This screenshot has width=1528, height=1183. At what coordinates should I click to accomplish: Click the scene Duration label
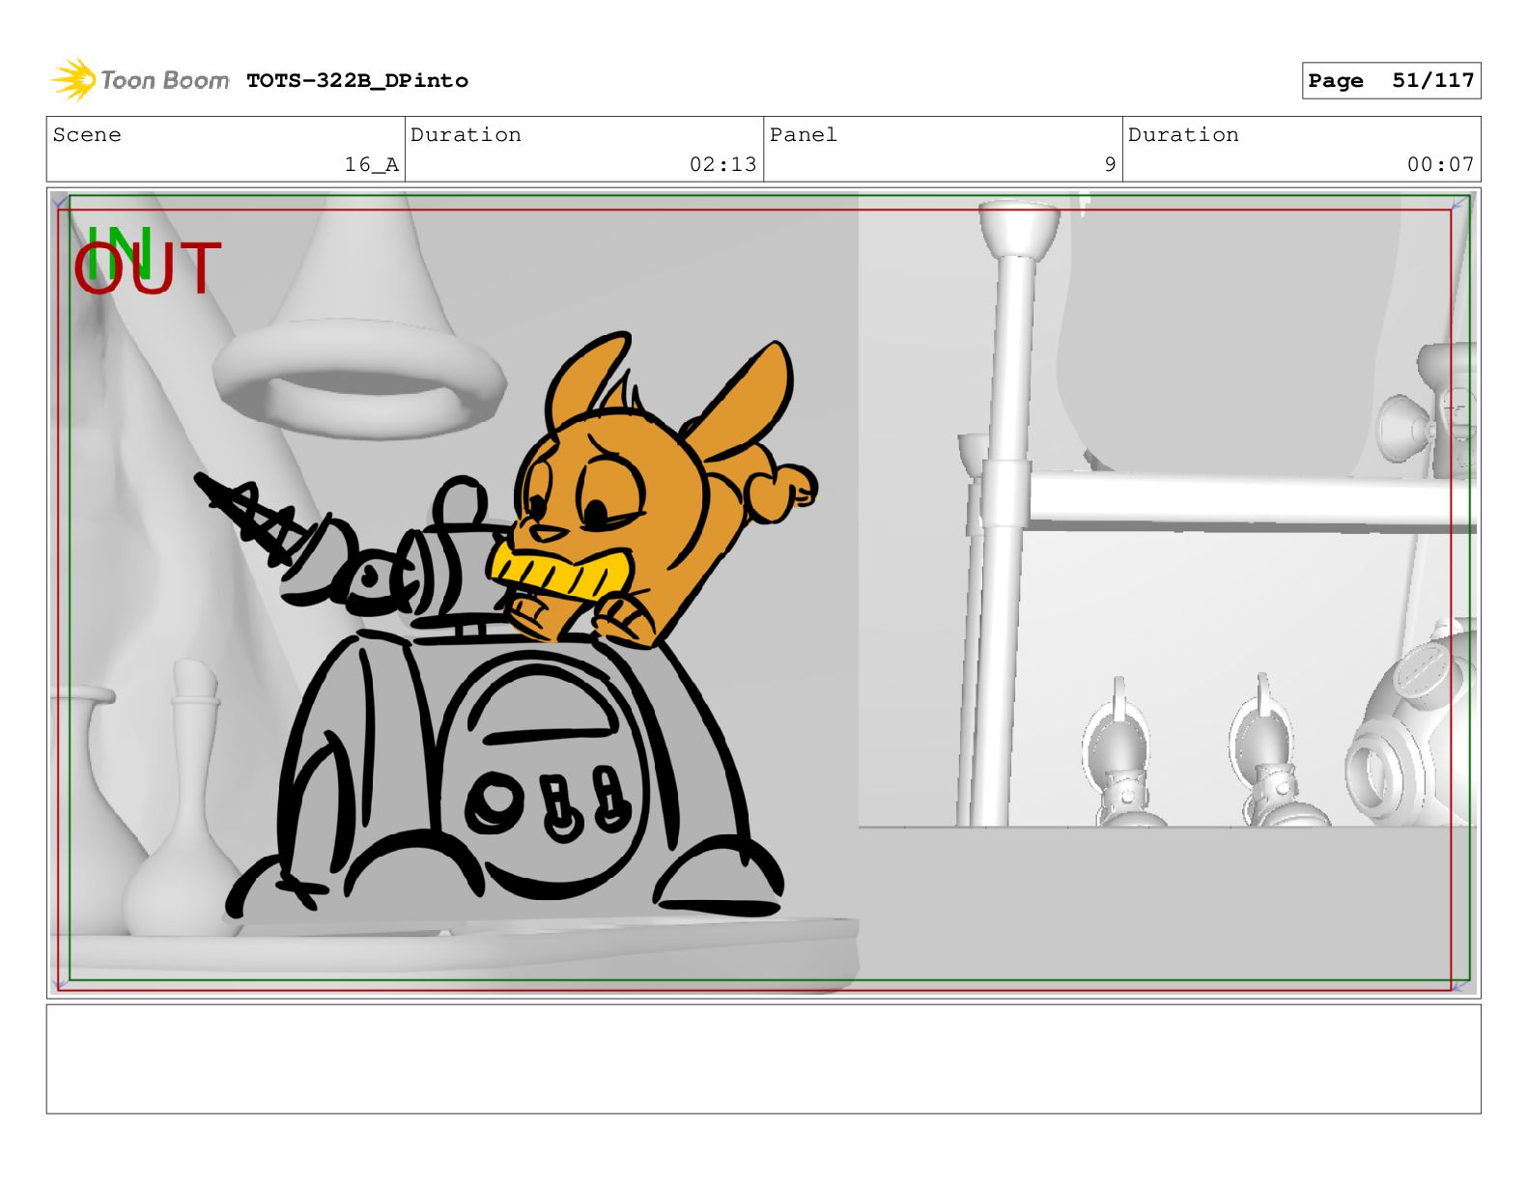(x=466, y=135)
